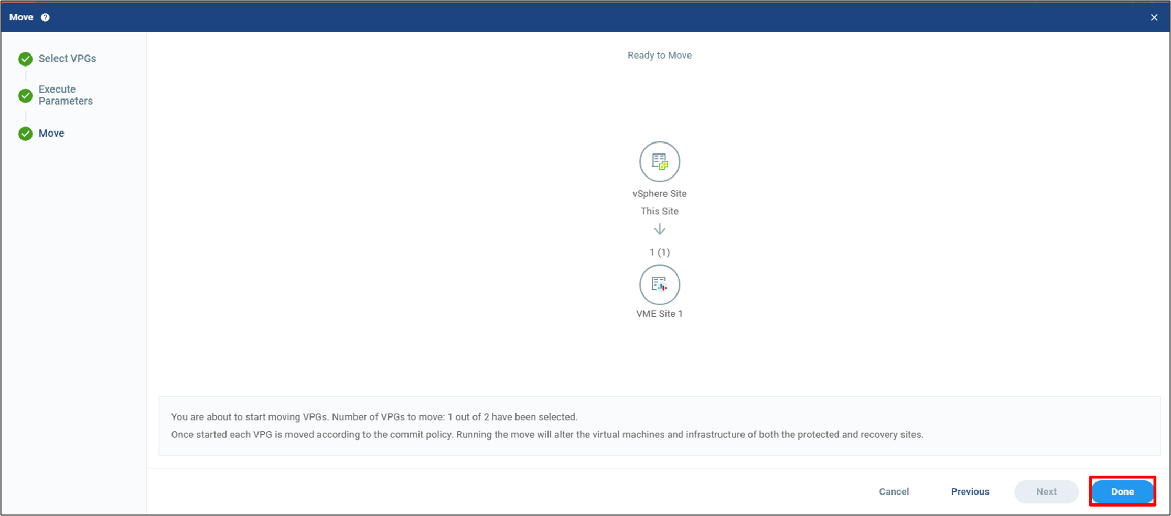The height and width of the screenshot is (516, 1171).
Task: Click the '1 (1)' VPG count
Action: (659, 252)
